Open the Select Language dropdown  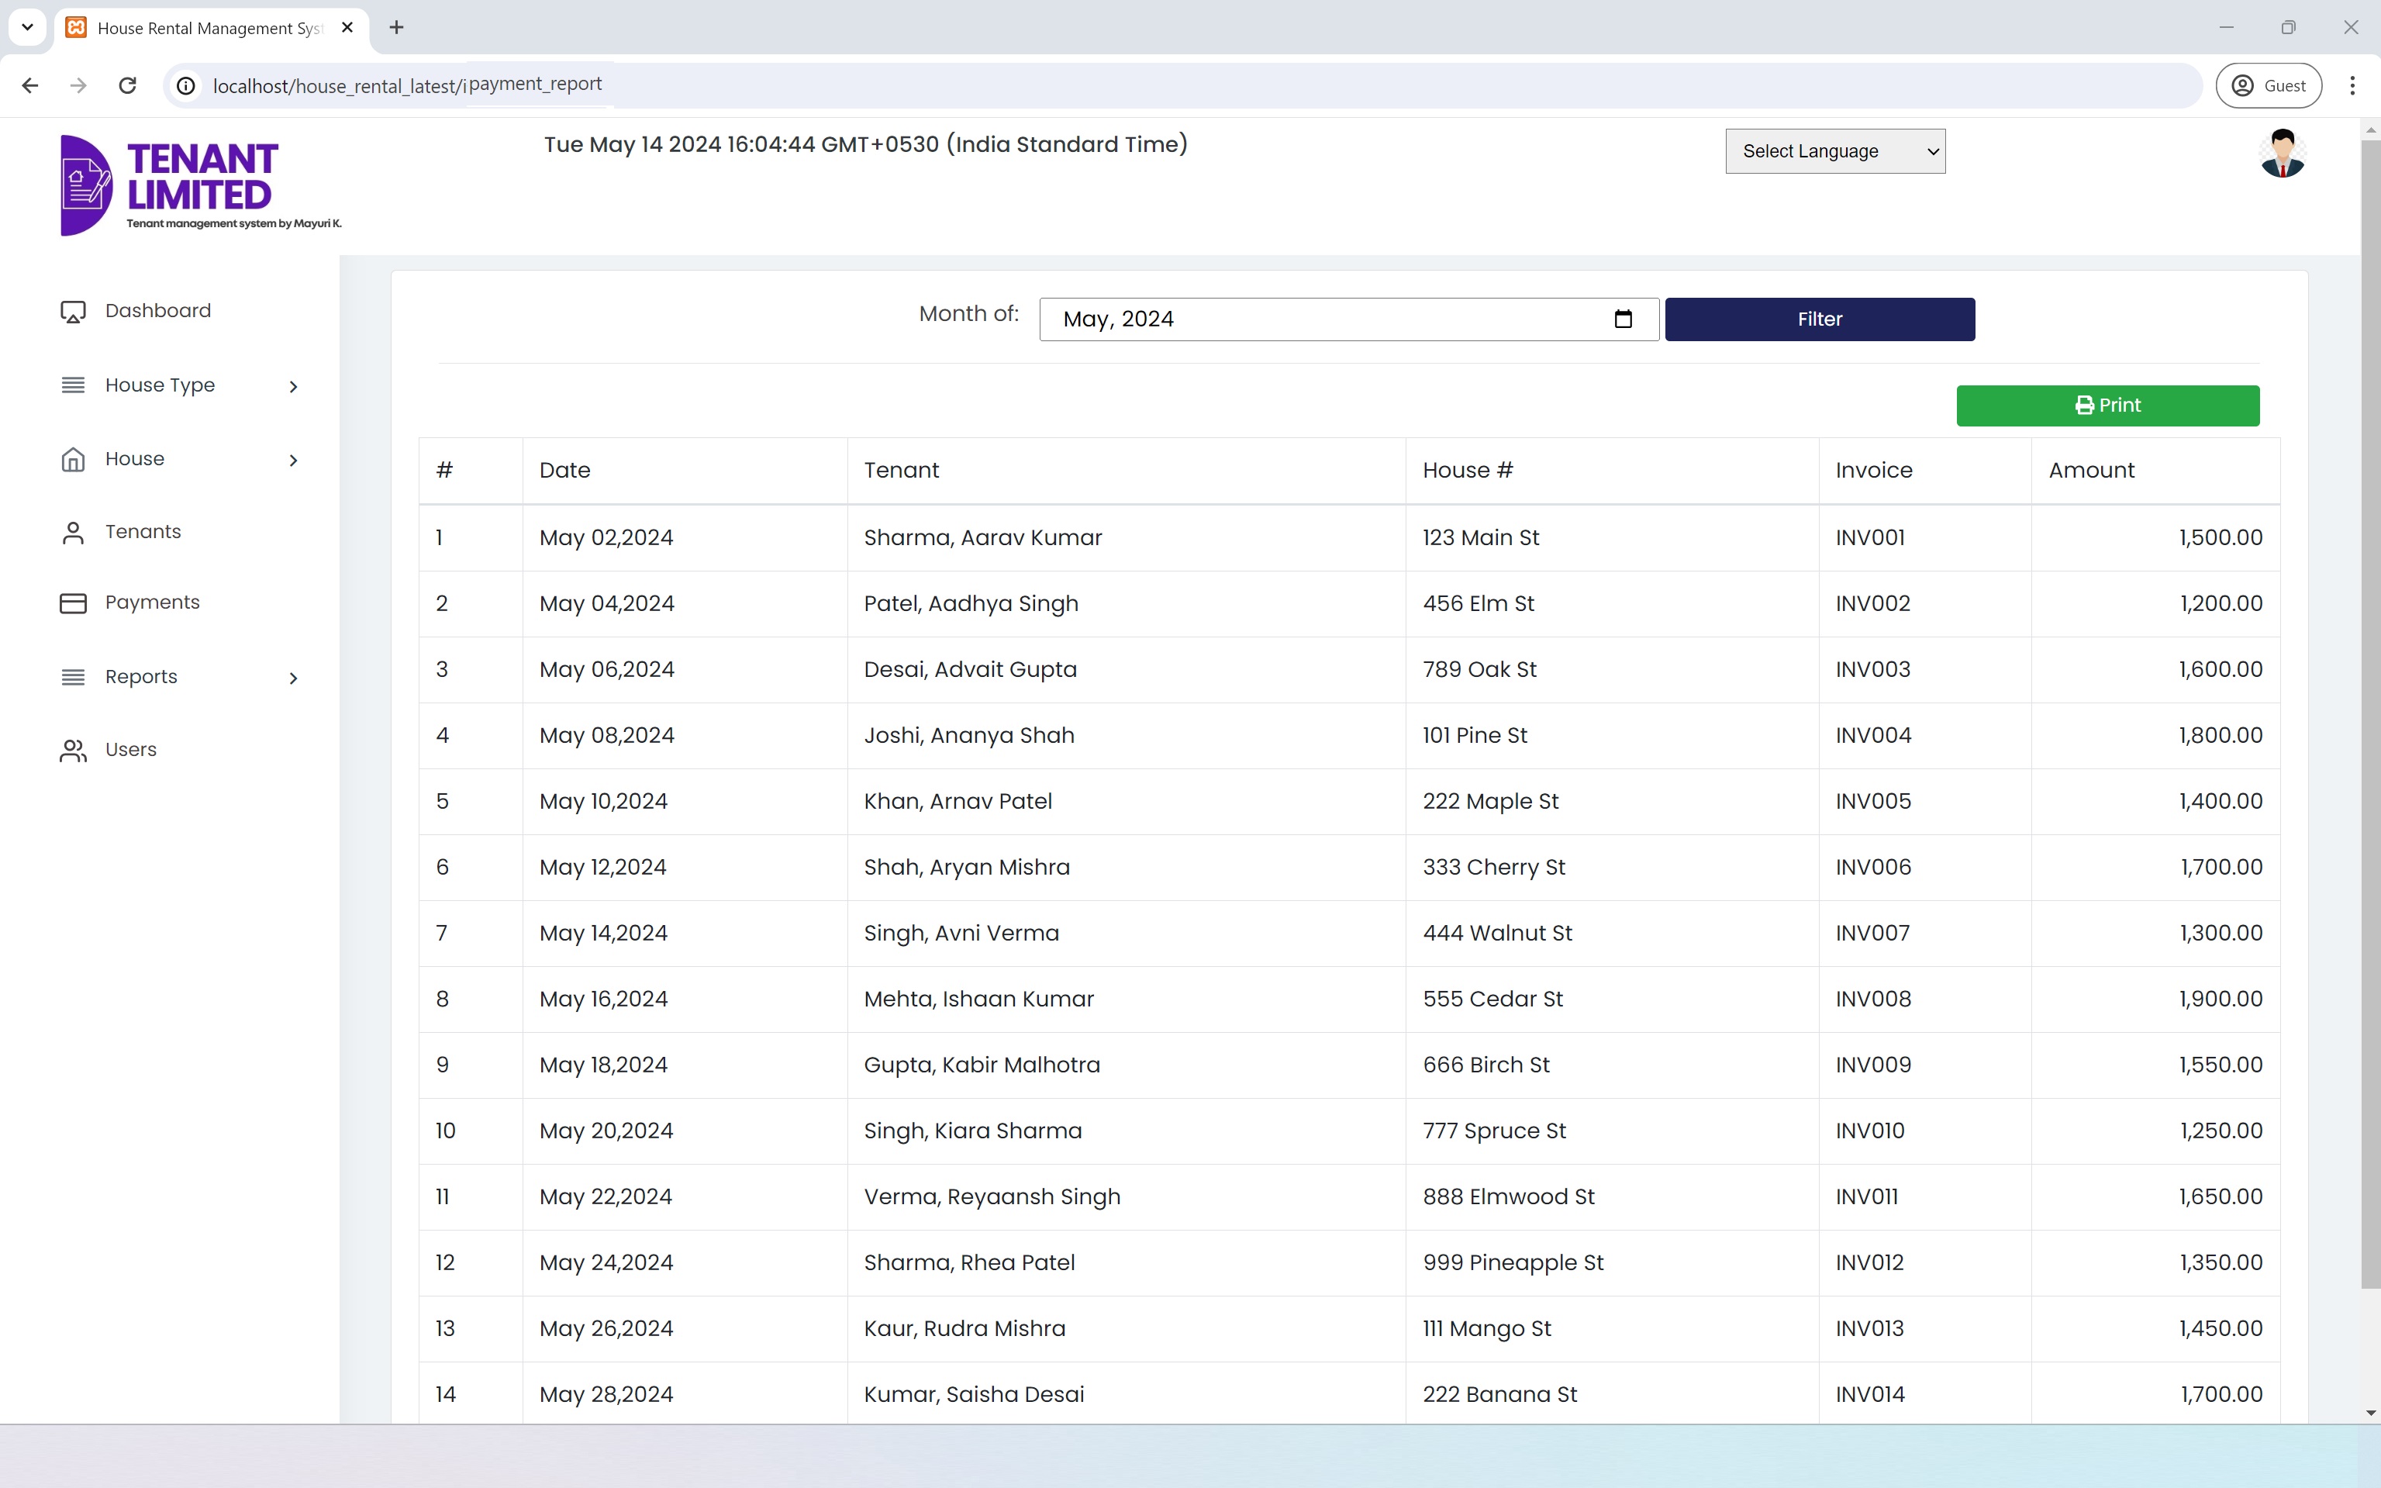click(x=1835, y=151)
